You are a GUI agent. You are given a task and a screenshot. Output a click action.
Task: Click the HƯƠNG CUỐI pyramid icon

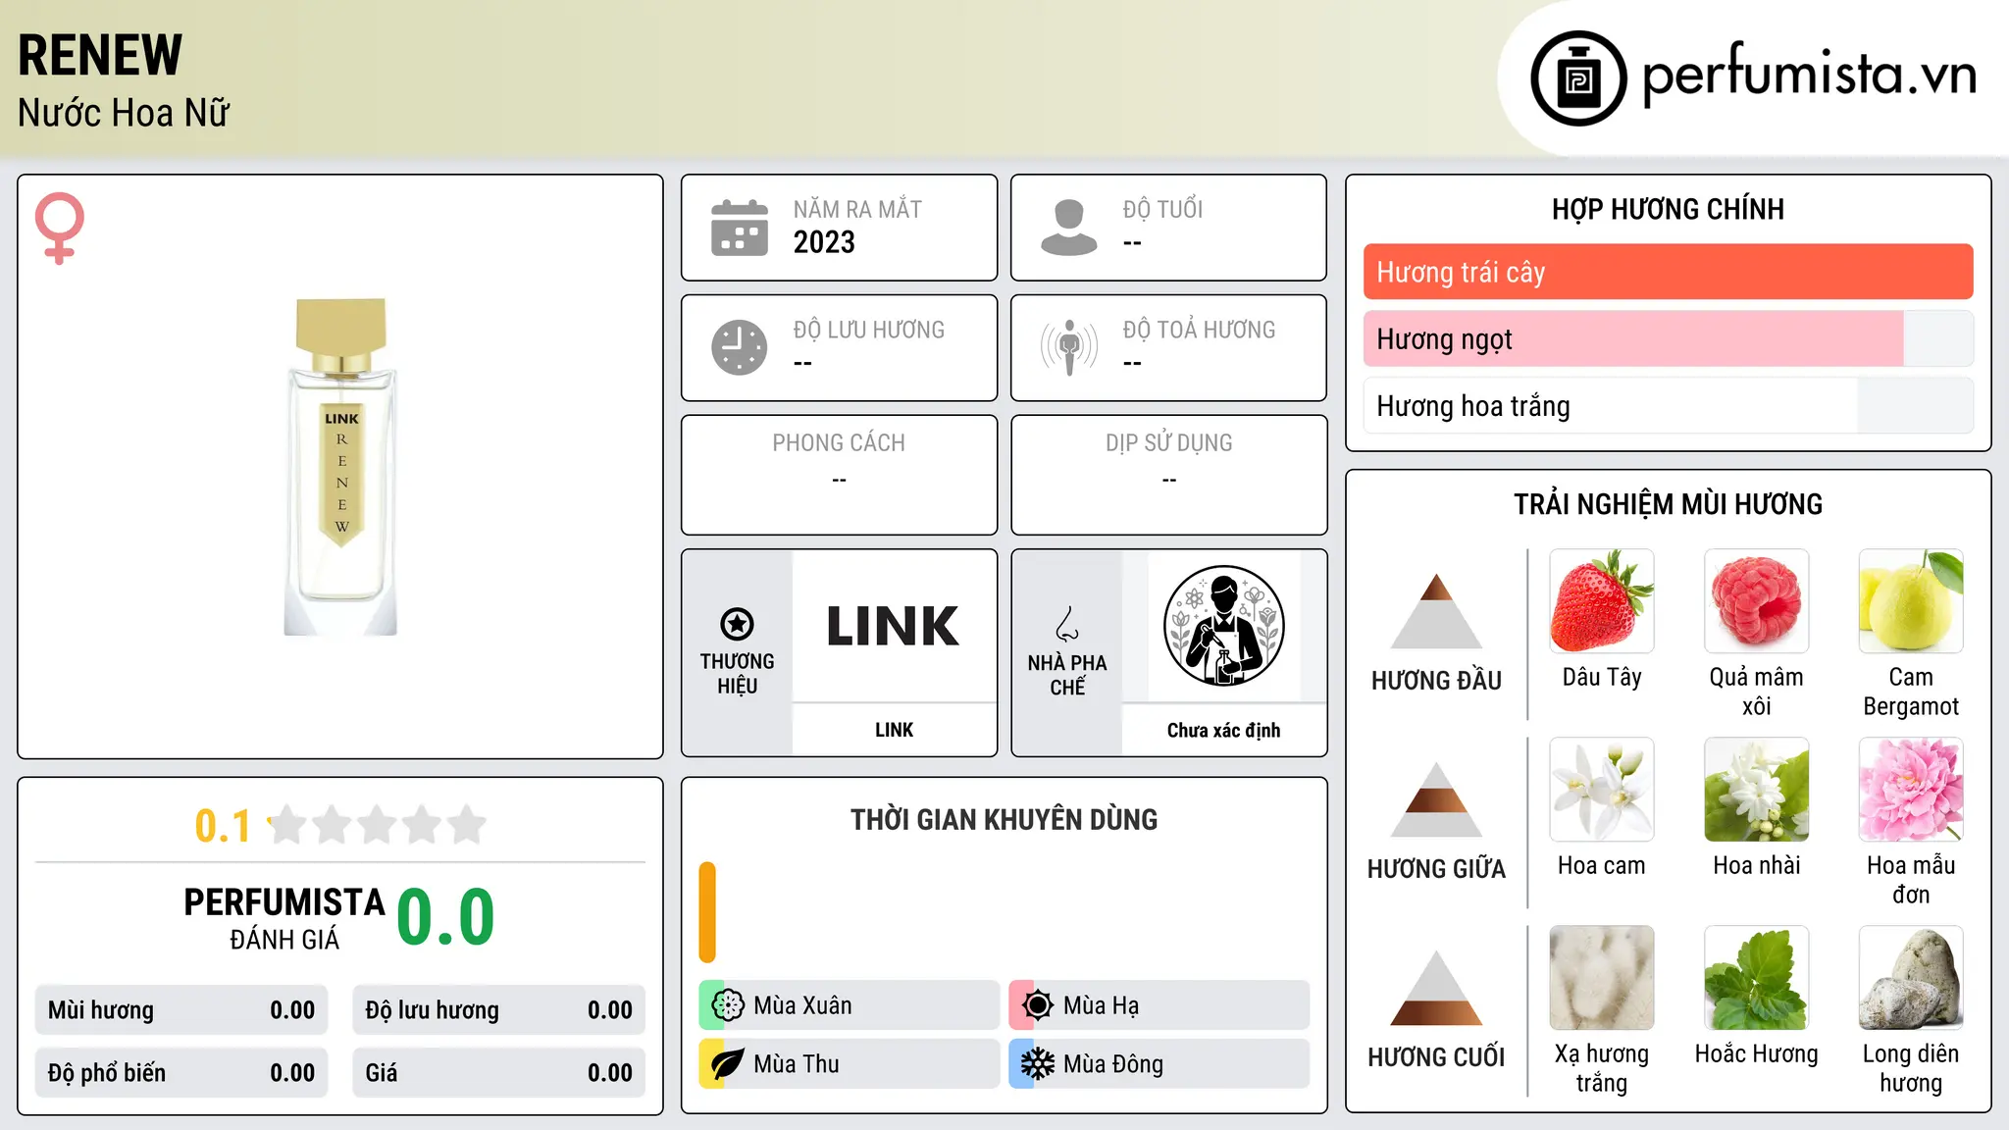click(x=1436, y=988)
